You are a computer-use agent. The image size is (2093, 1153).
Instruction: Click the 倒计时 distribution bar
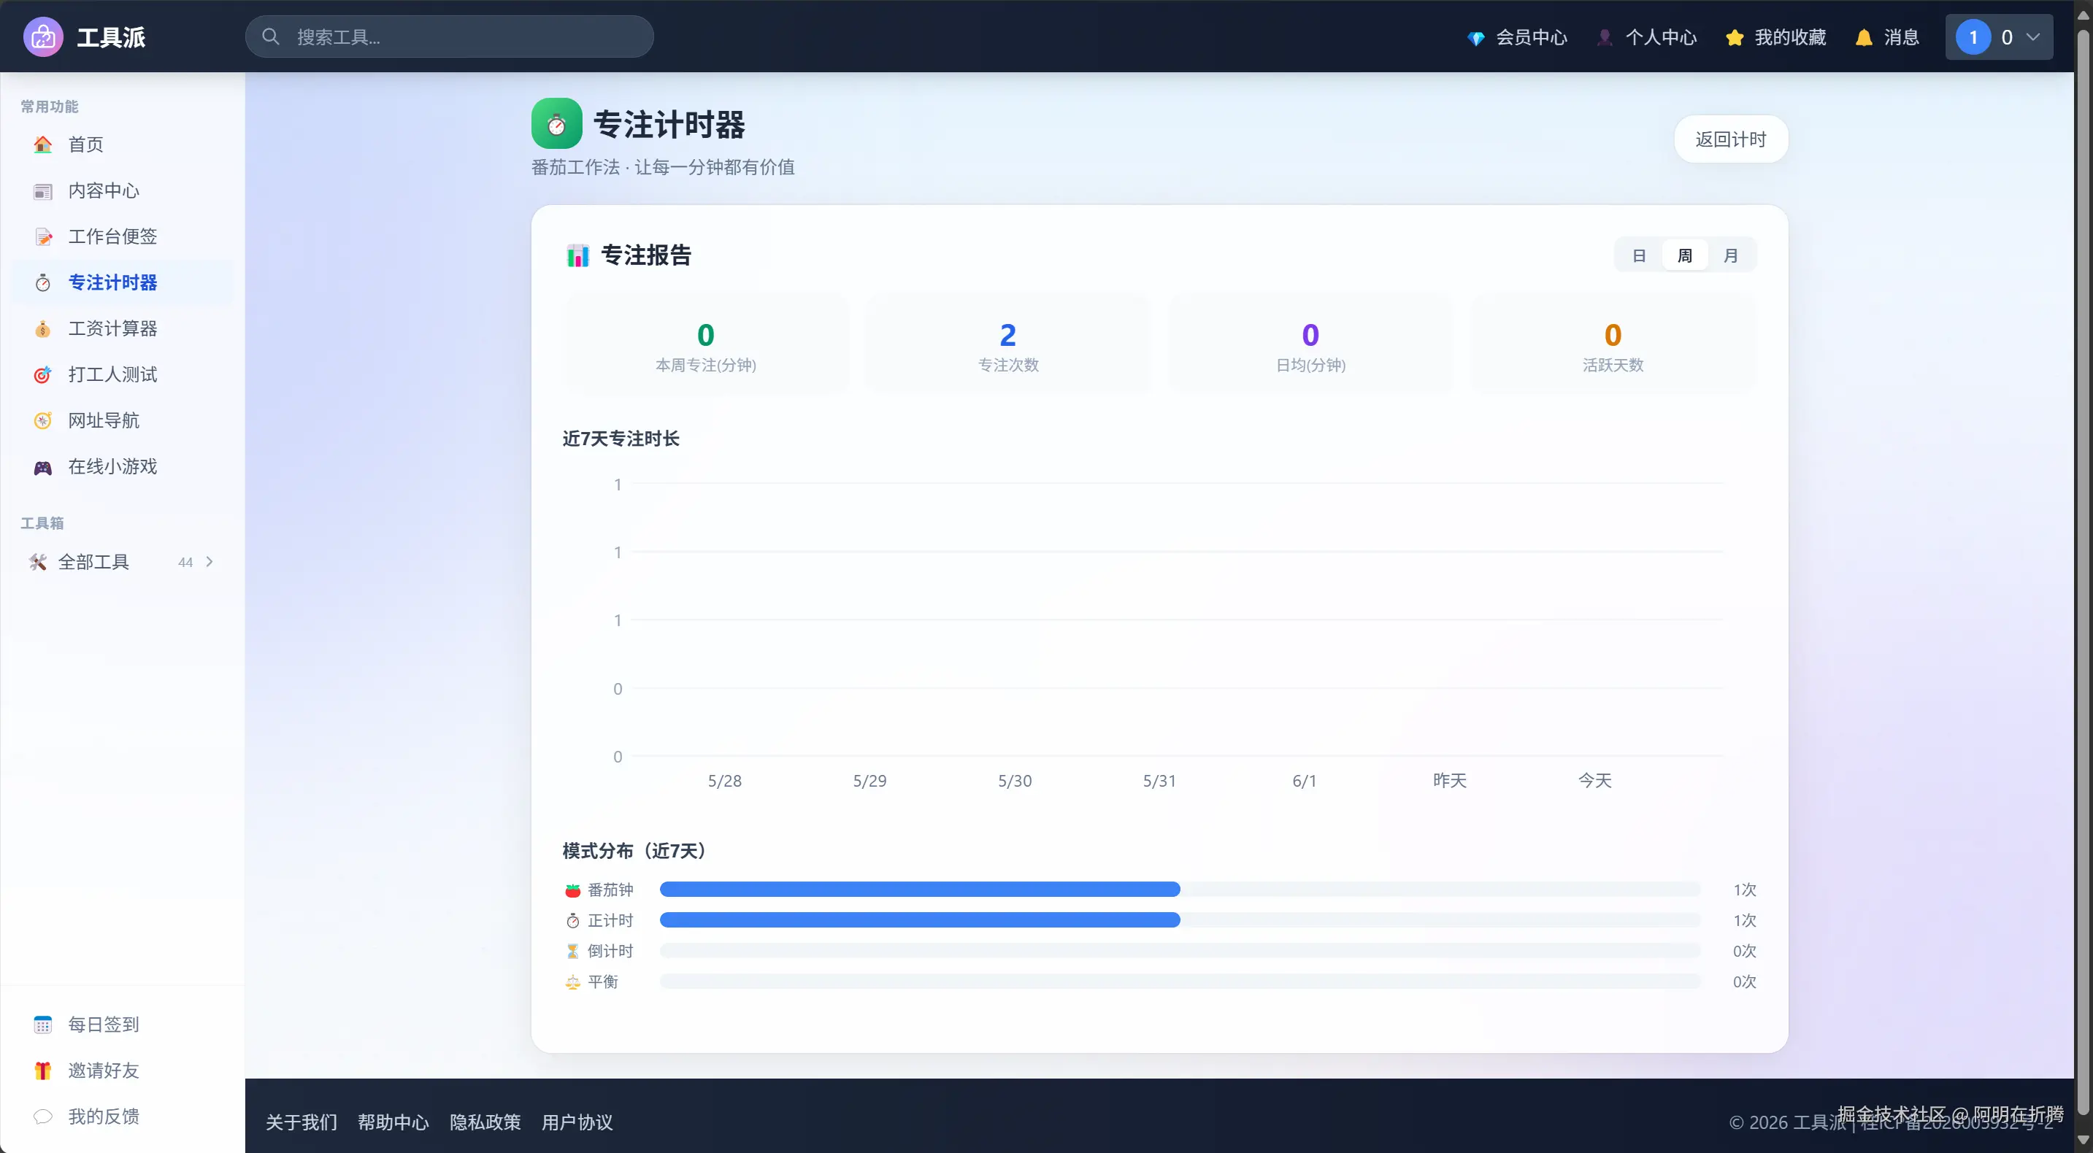point(1180,952)
